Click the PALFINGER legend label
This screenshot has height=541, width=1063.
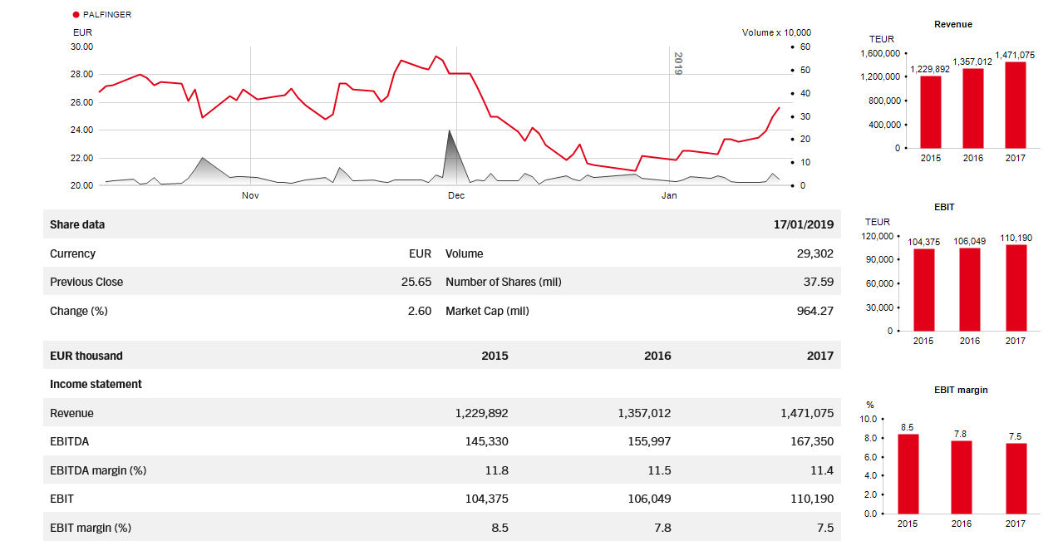(107, 15)
